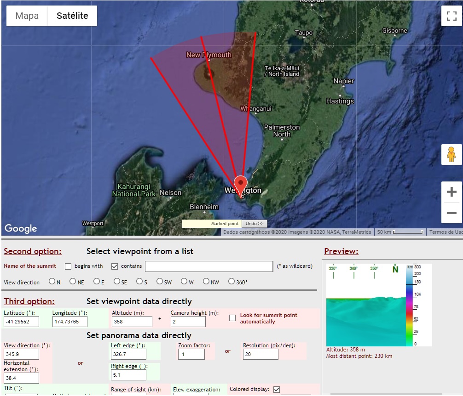Select view direction SE
The width and height of the screenshot is (463, 396).
117,282
